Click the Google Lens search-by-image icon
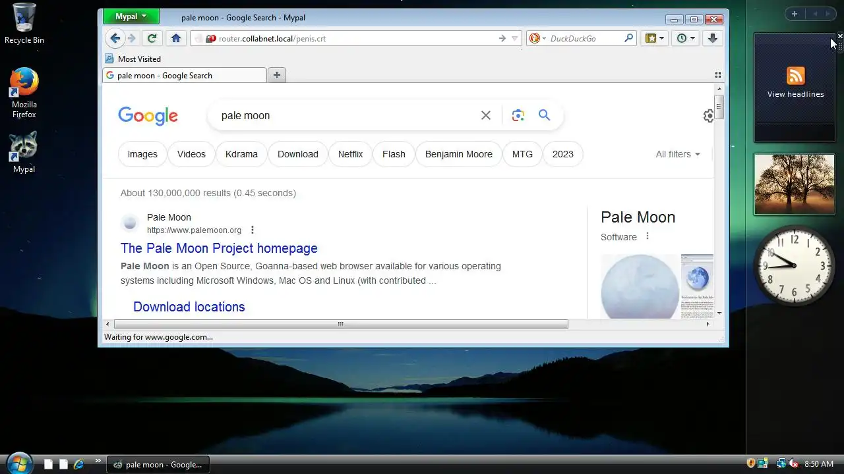 coord(518,115)
